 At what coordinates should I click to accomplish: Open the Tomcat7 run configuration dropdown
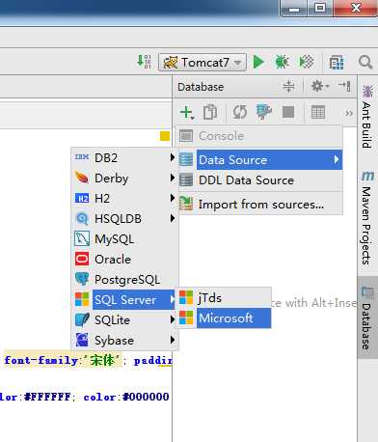pyautogui.click(x=202, y=62)
